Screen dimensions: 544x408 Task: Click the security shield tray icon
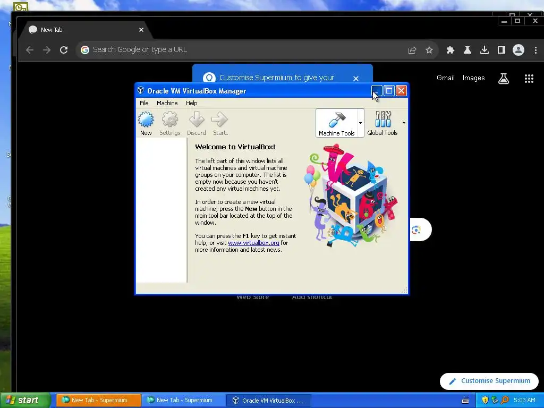point(484,401)
